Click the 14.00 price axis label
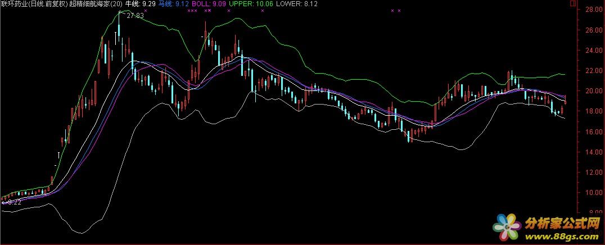This screenshot has width=605, height=245. [x=593, y=152]
